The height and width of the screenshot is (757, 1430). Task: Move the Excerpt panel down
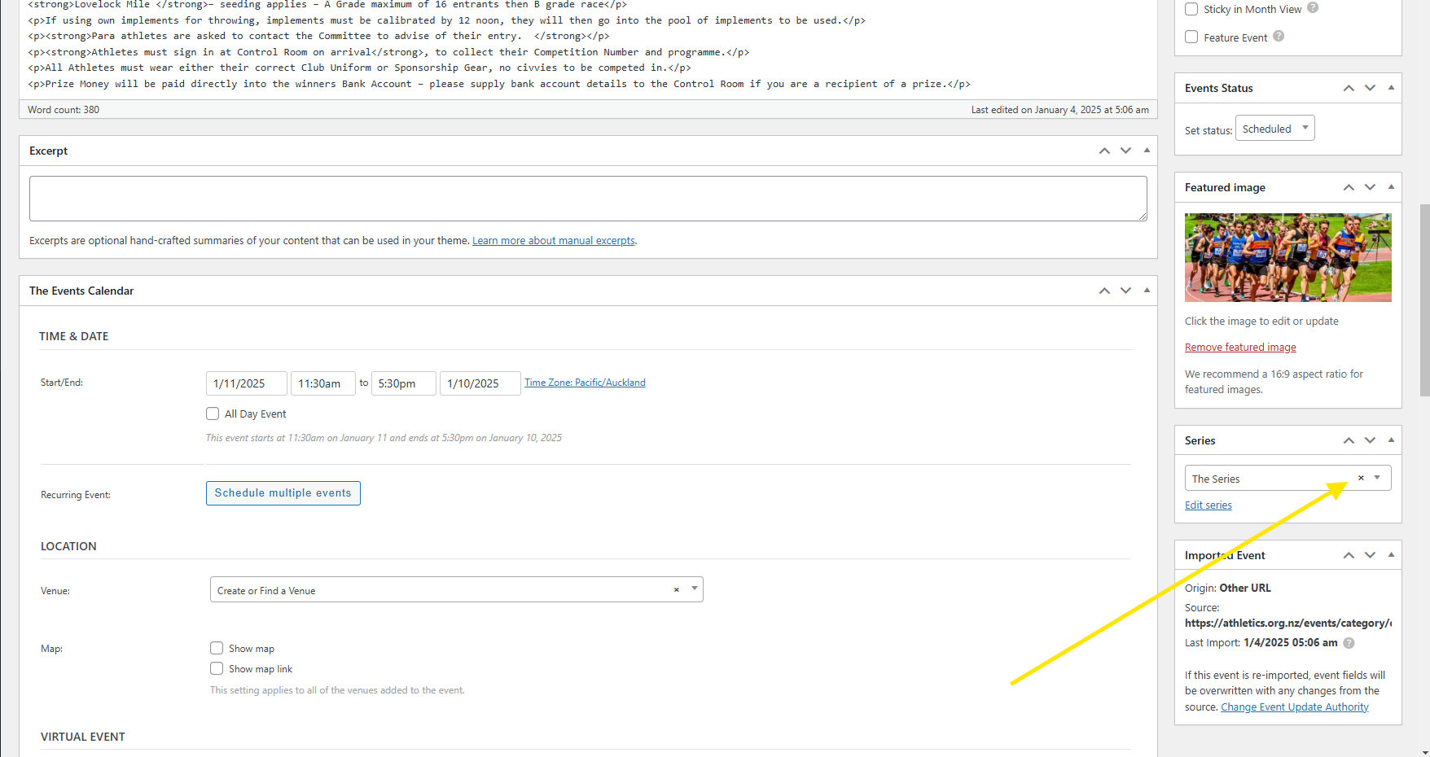pos(1125,151)
